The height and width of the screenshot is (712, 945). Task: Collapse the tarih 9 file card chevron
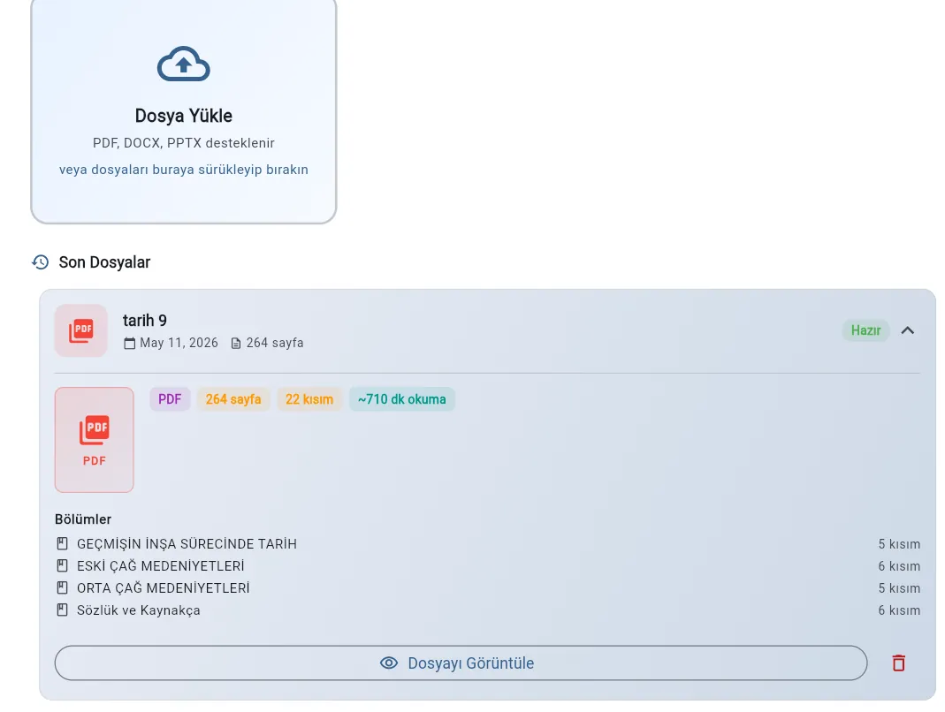pyautogui.click(x=907, y=330)
